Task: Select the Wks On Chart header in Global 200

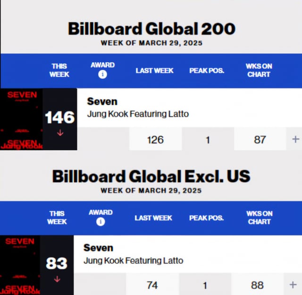Action: point(259,70)
